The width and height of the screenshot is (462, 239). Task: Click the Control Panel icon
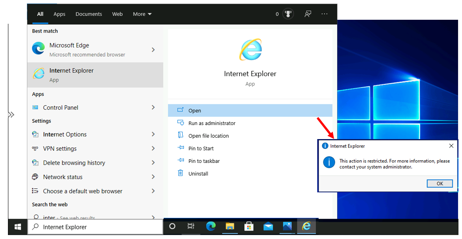(35, 107)
